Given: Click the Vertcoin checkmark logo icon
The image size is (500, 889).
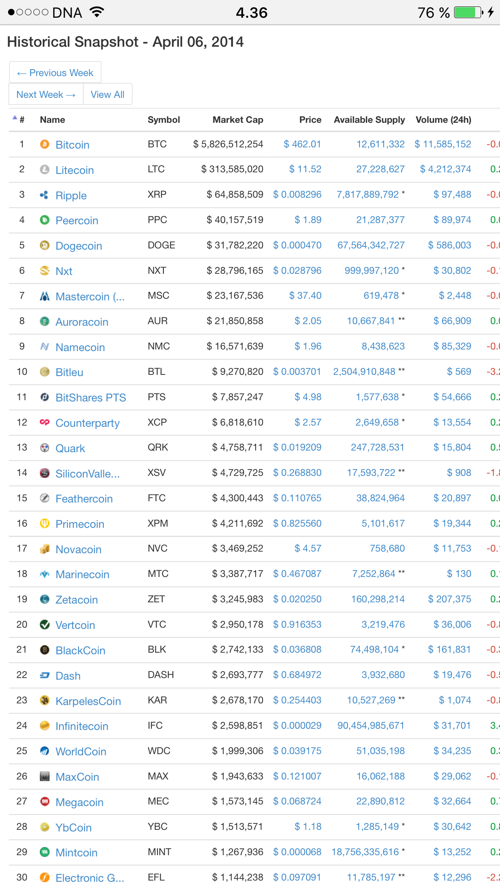Looking at the screenshot, I should pos(45,624).
